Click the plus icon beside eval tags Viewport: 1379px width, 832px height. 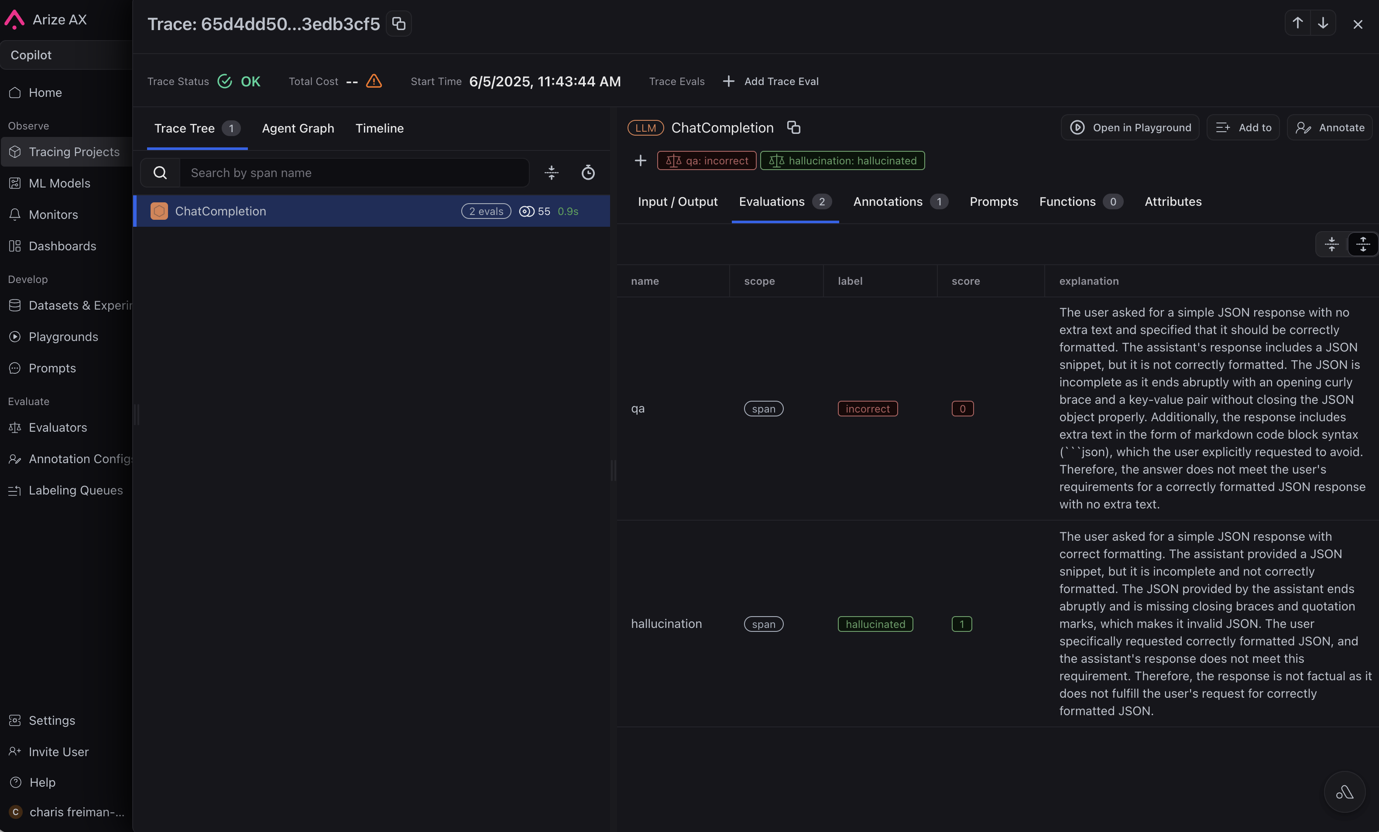(640, 160)
